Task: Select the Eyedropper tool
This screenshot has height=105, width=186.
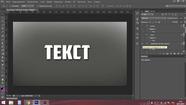Action: (x=3, y=32)
